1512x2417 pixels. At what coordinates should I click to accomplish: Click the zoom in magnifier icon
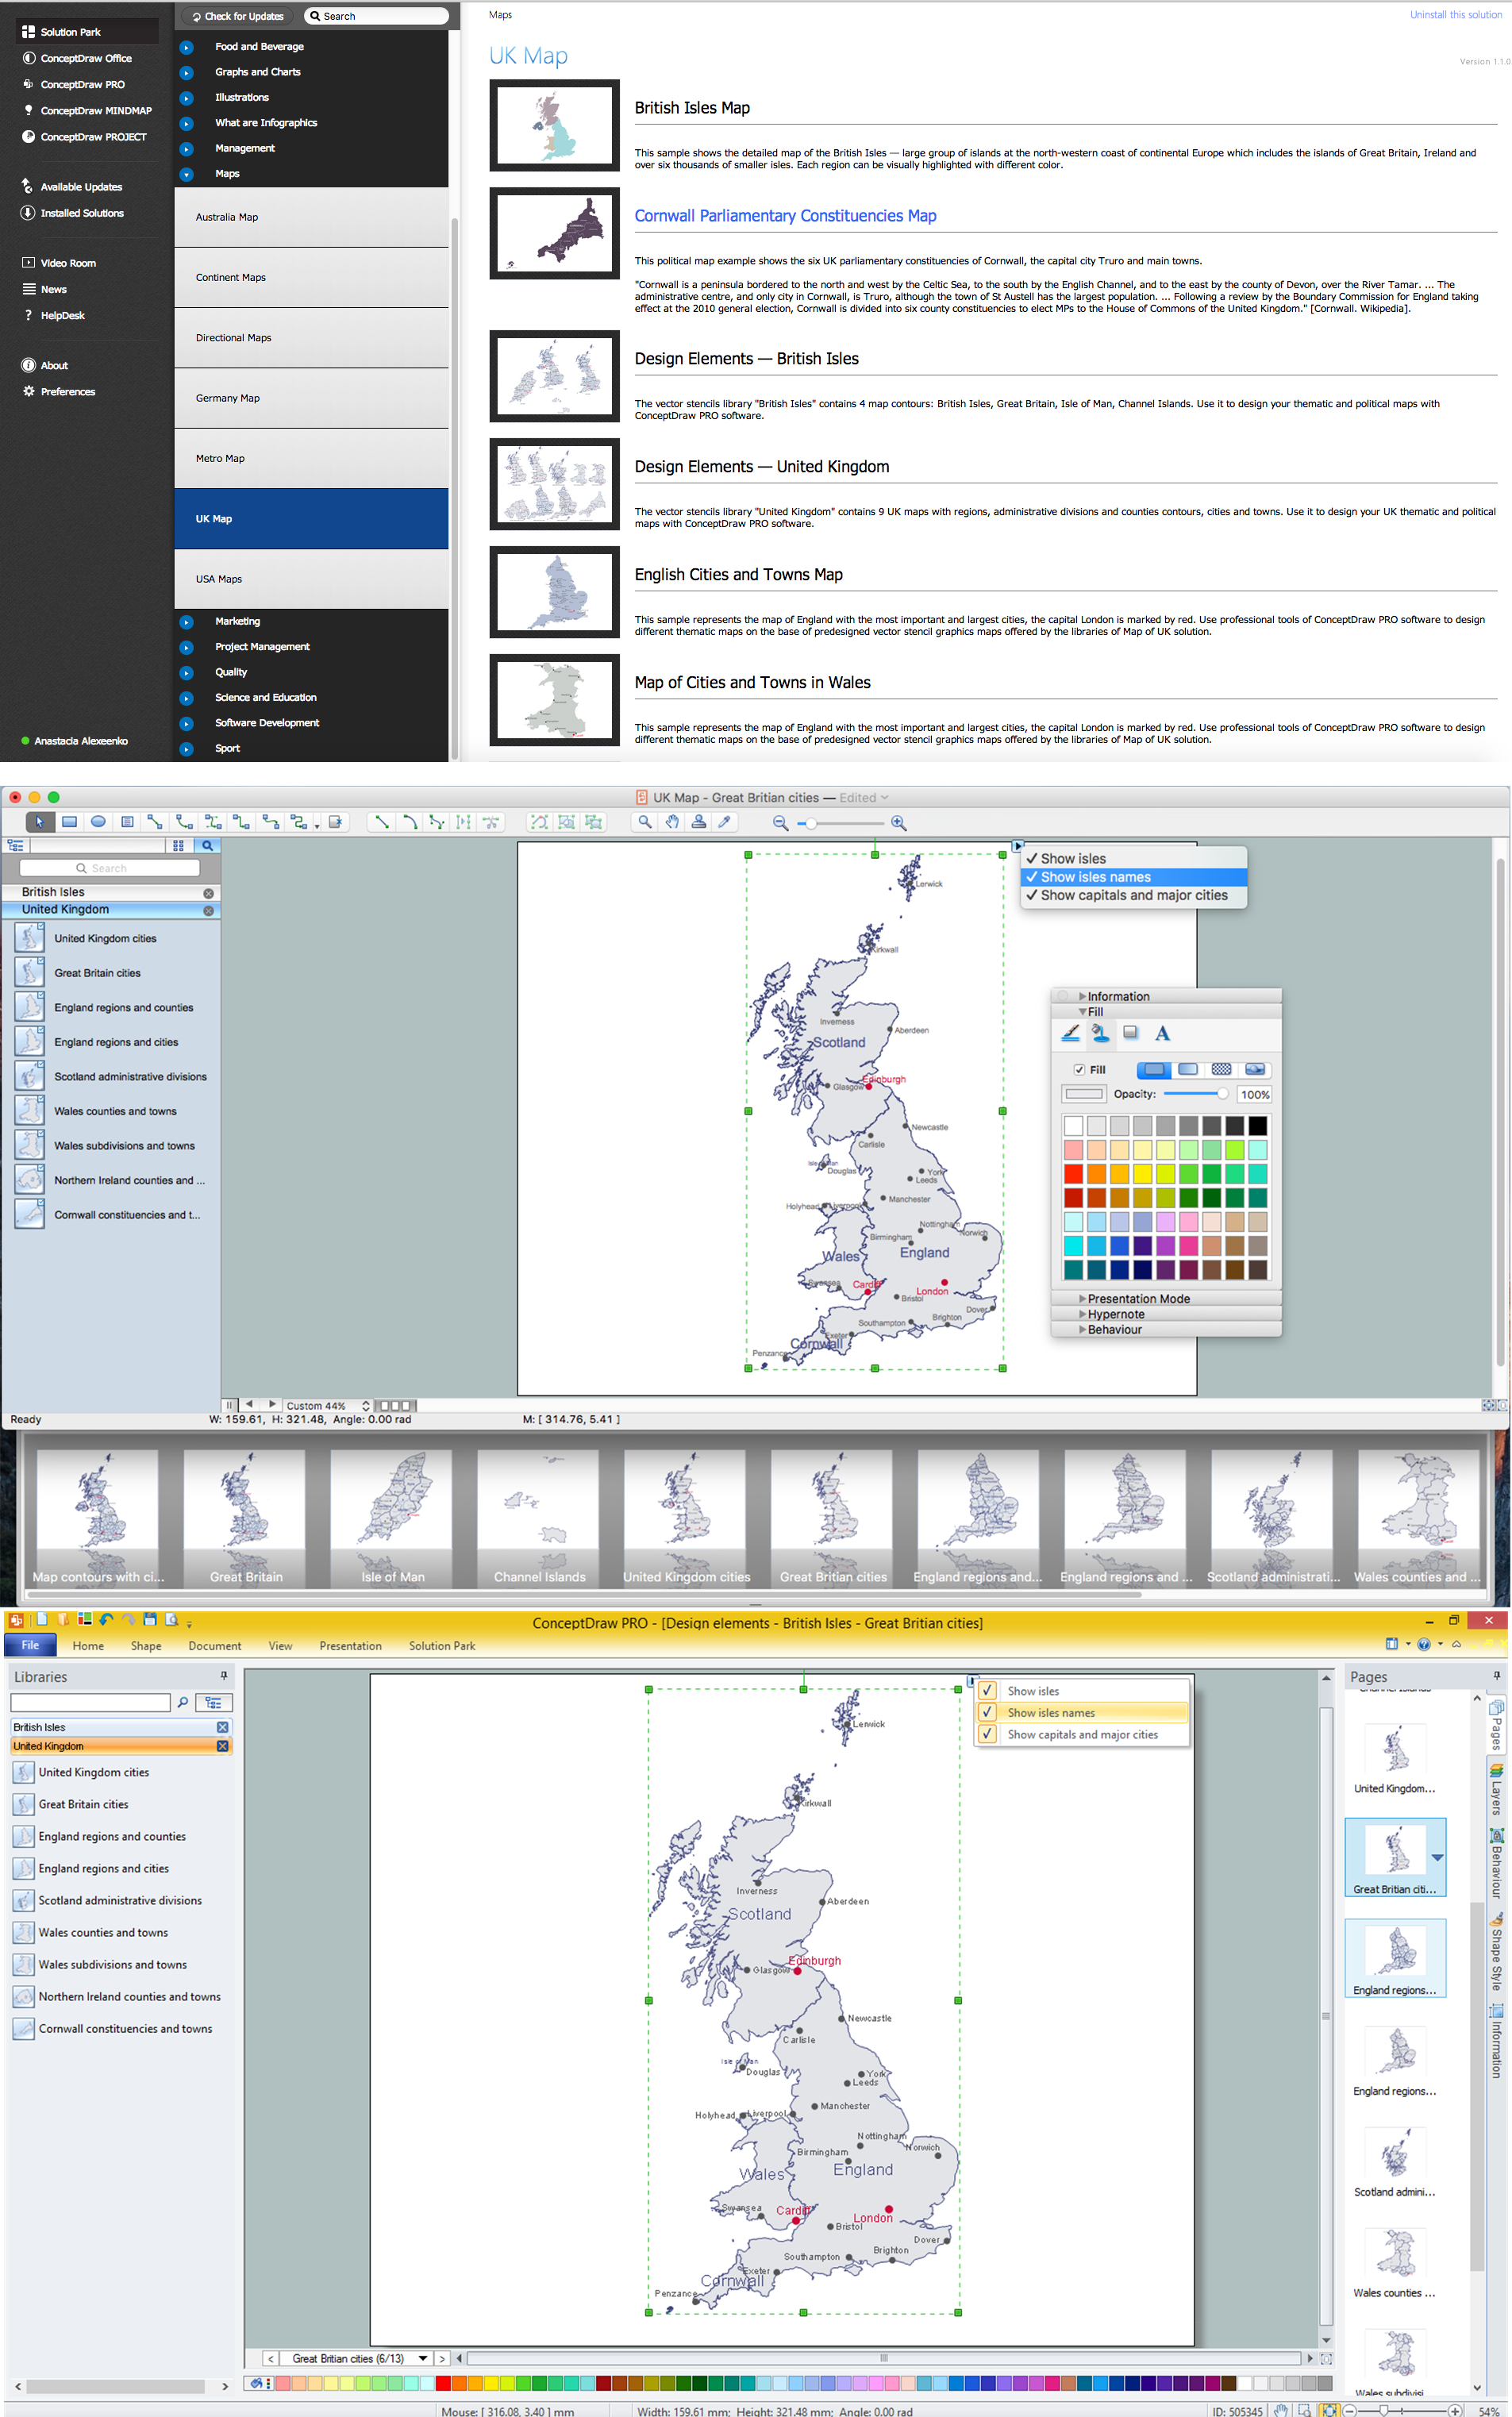(898, 823)
